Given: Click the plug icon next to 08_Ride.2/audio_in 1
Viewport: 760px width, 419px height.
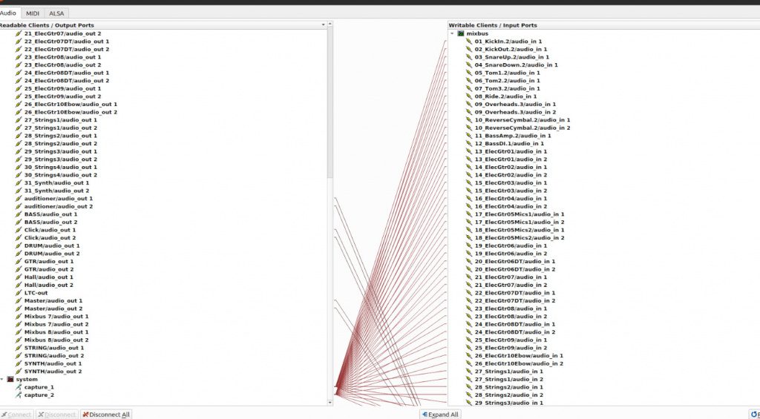Looking at the screenshot, I should tap(469, 96).
